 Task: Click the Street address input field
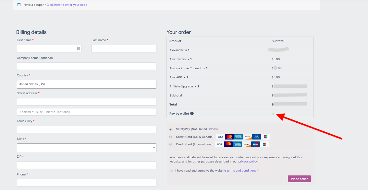87,102
